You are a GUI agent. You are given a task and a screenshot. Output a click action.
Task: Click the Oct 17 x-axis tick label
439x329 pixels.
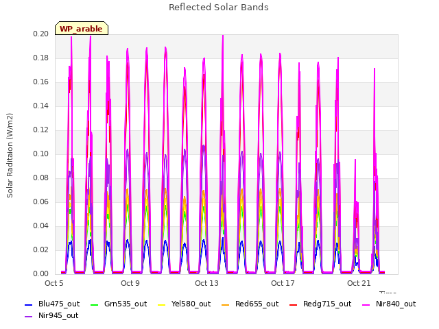283,283
